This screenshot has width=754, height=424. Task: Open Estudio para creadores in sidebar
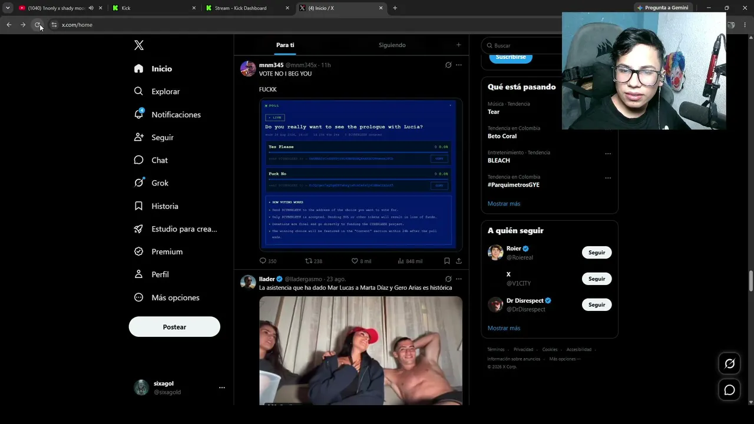(x=176, y=229)
